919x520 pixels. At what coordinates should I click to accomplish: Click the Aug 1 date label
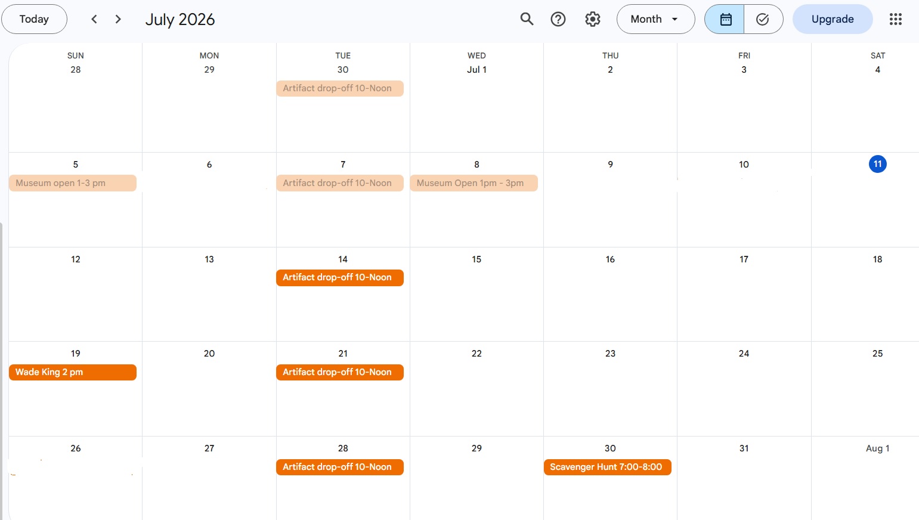877,448
